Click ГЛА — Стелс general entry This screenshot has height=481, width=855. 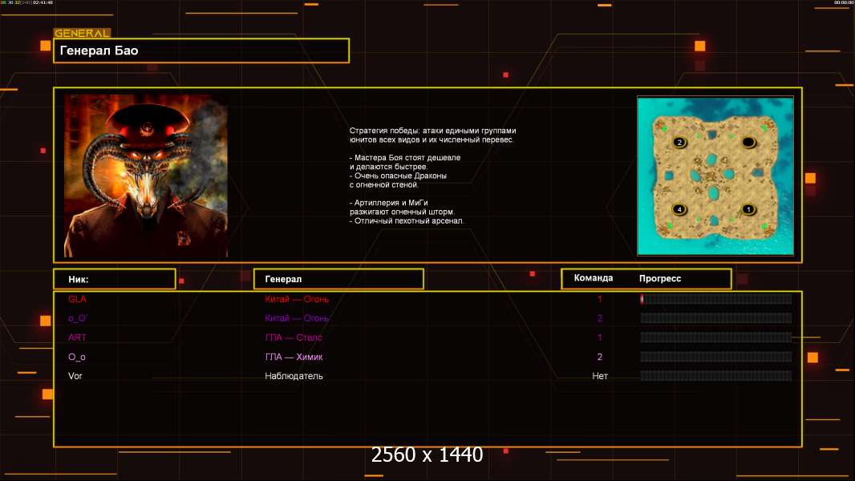(294, 338)
